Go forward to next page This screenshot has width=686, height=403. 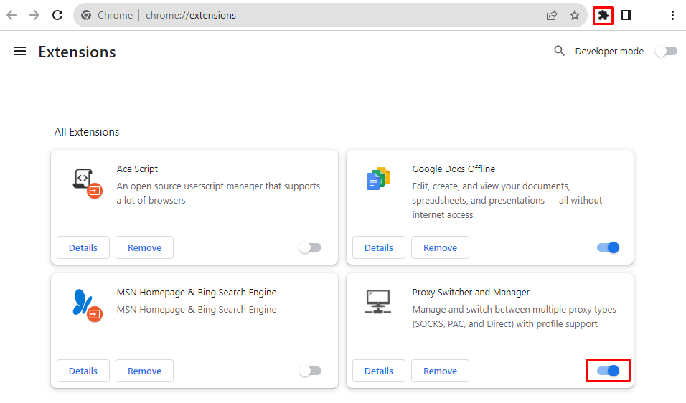pos(34,15)
